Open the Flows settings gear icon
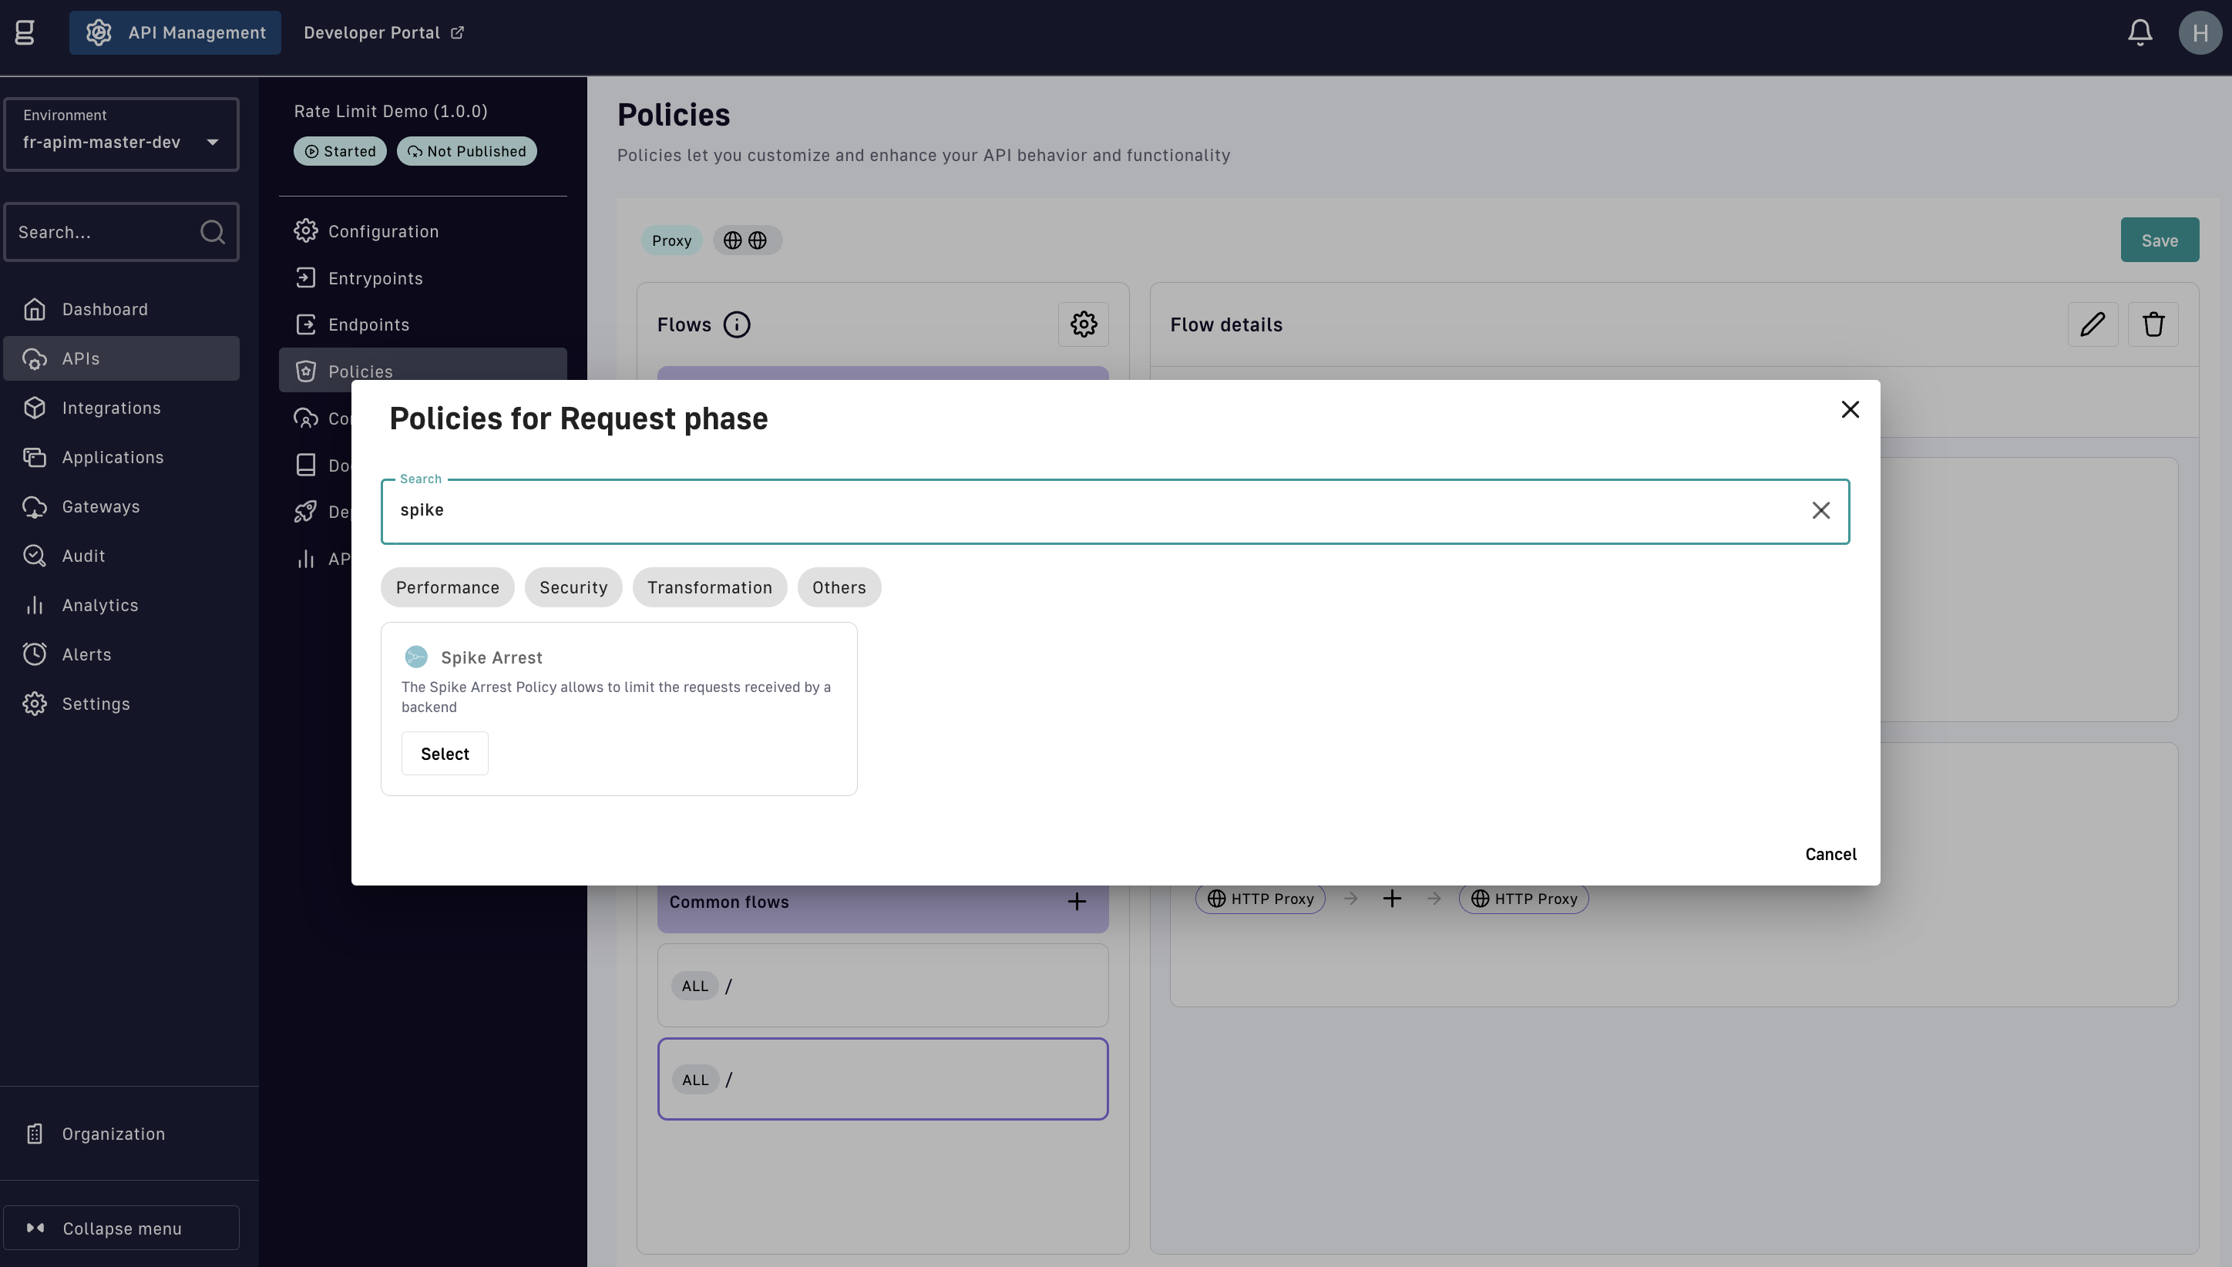 pyautogui.click(x=1083, y=324)
